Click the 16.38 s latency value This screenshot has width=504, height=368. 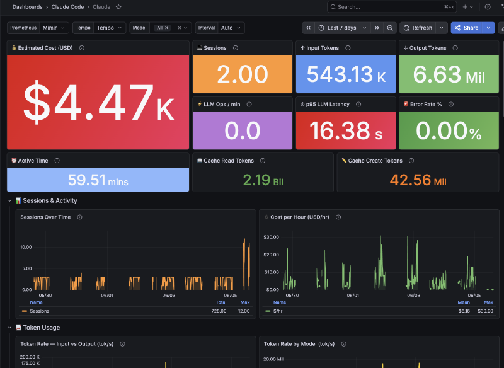click(345, 131)
